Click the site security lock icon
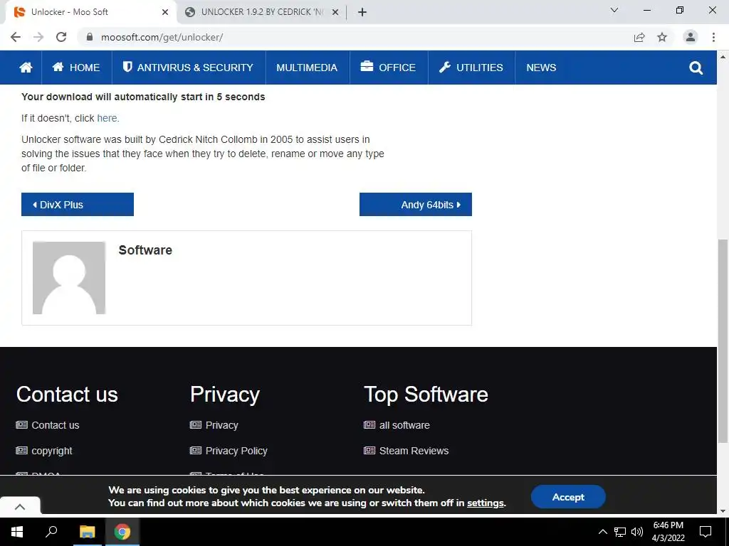729x546 pixels. tap(90, 37)
